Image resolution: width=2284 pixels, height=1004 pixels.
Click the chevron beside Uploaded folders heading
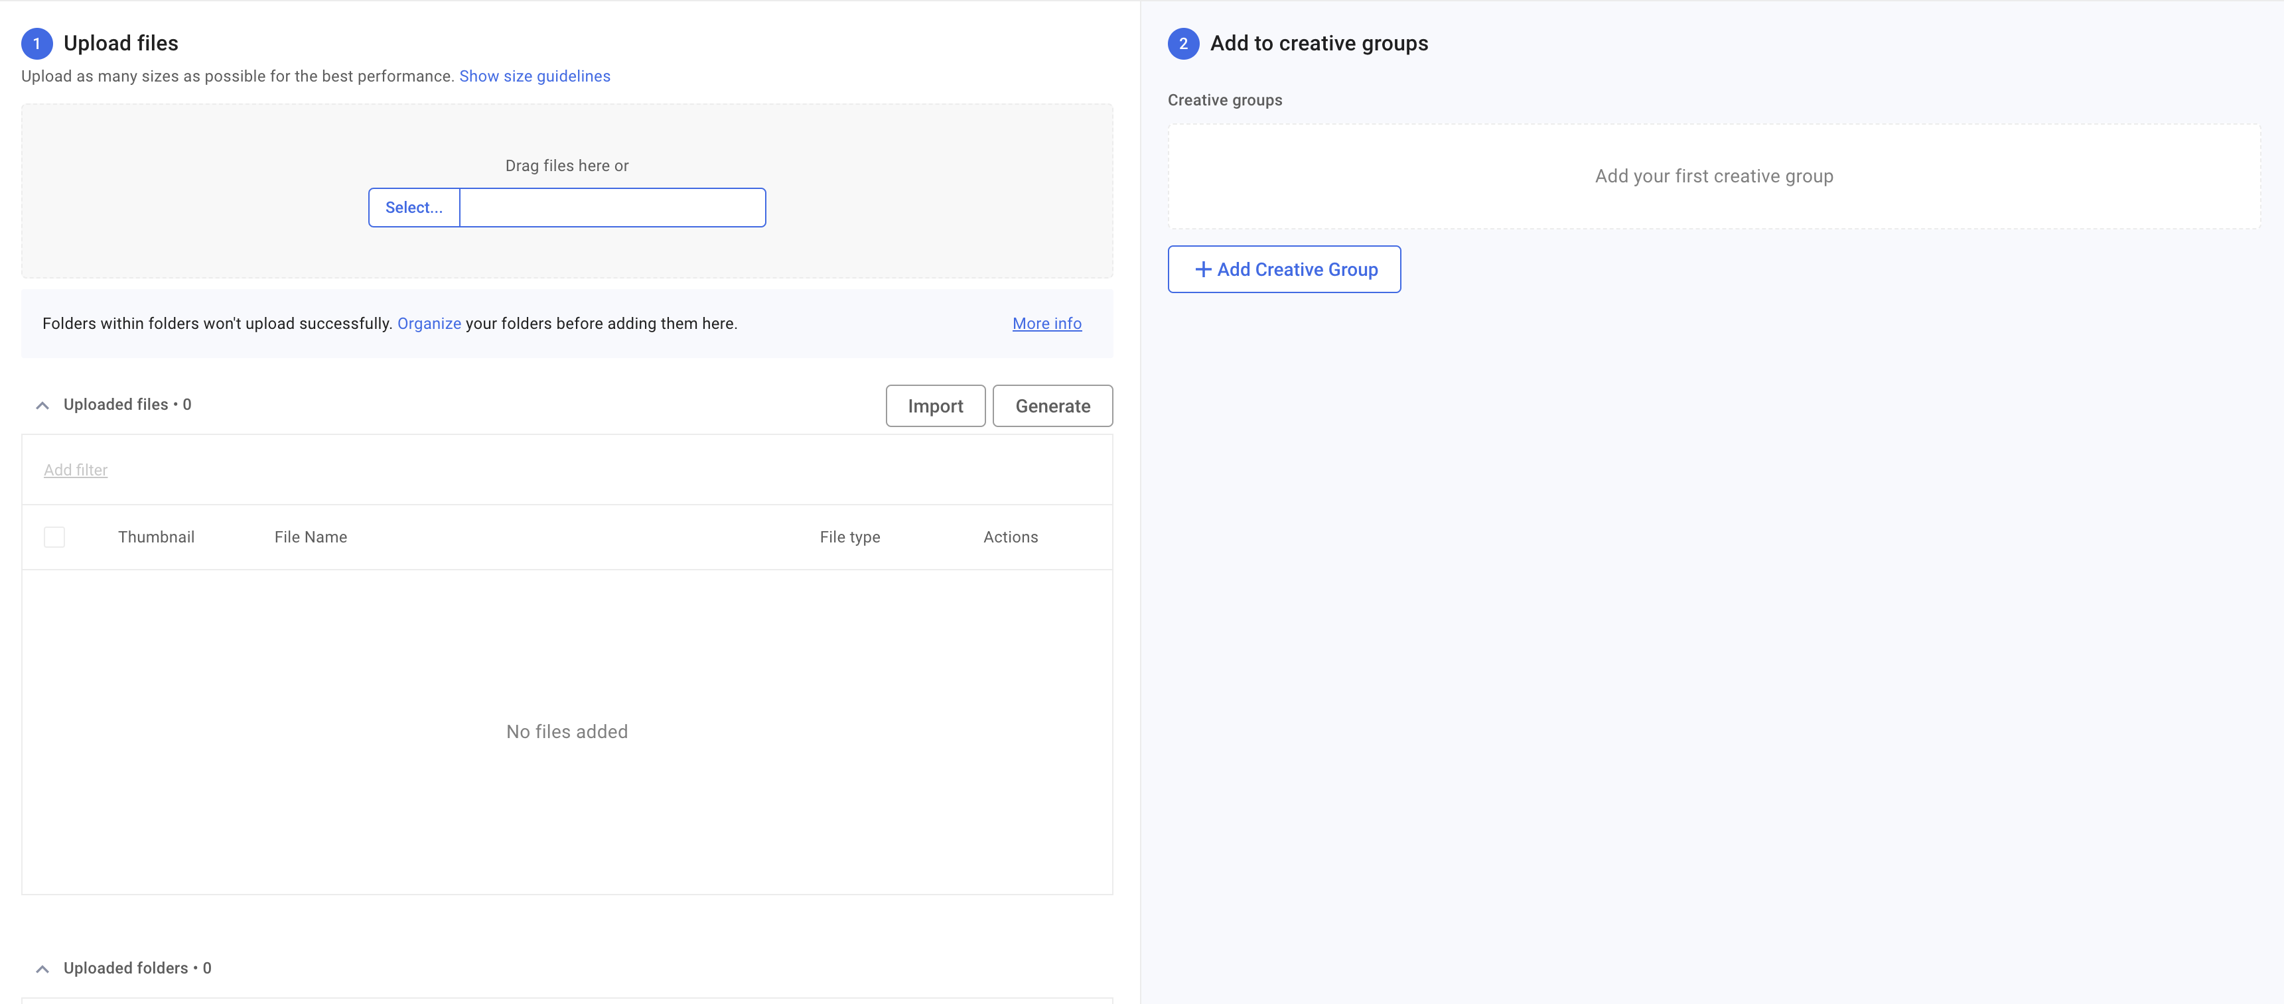tap(42, 968)
